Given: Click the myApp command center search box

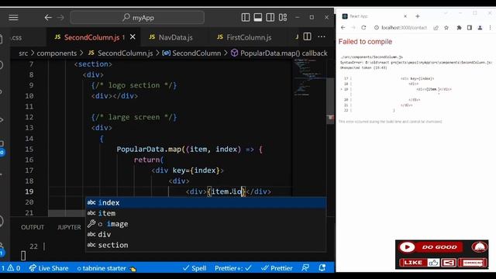Looking at the screenshot, I should coord(137,17).
